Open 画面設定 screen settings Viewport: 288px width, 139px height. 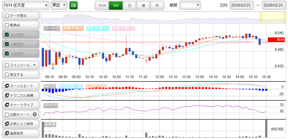tap(20, 133)
